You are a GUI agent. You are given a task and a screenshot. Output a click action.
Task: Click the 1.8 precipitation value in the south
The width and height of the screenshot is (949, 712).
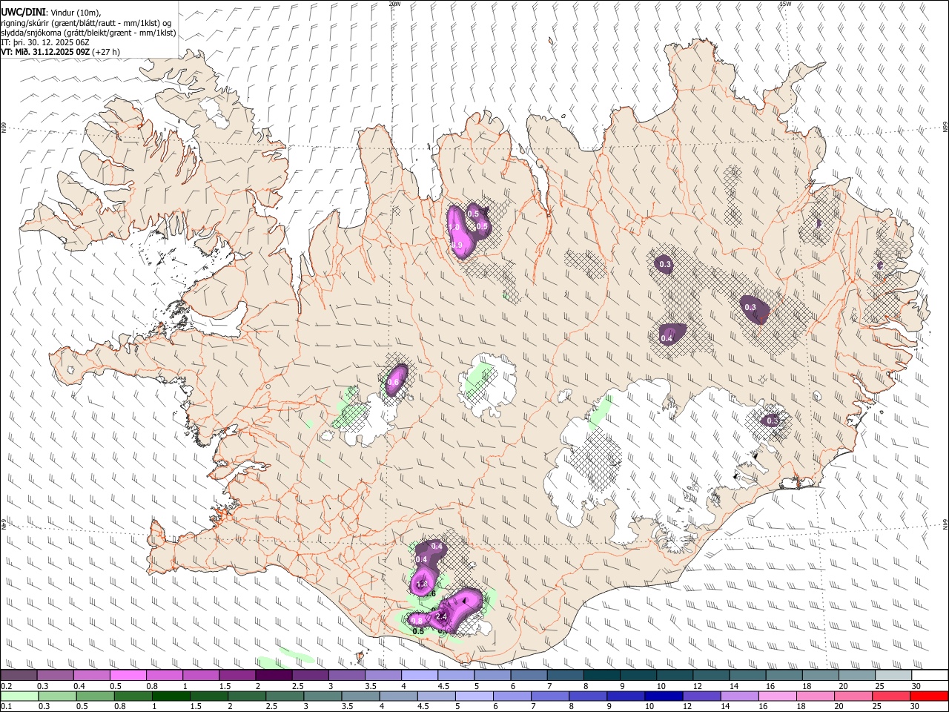(423, 584)
